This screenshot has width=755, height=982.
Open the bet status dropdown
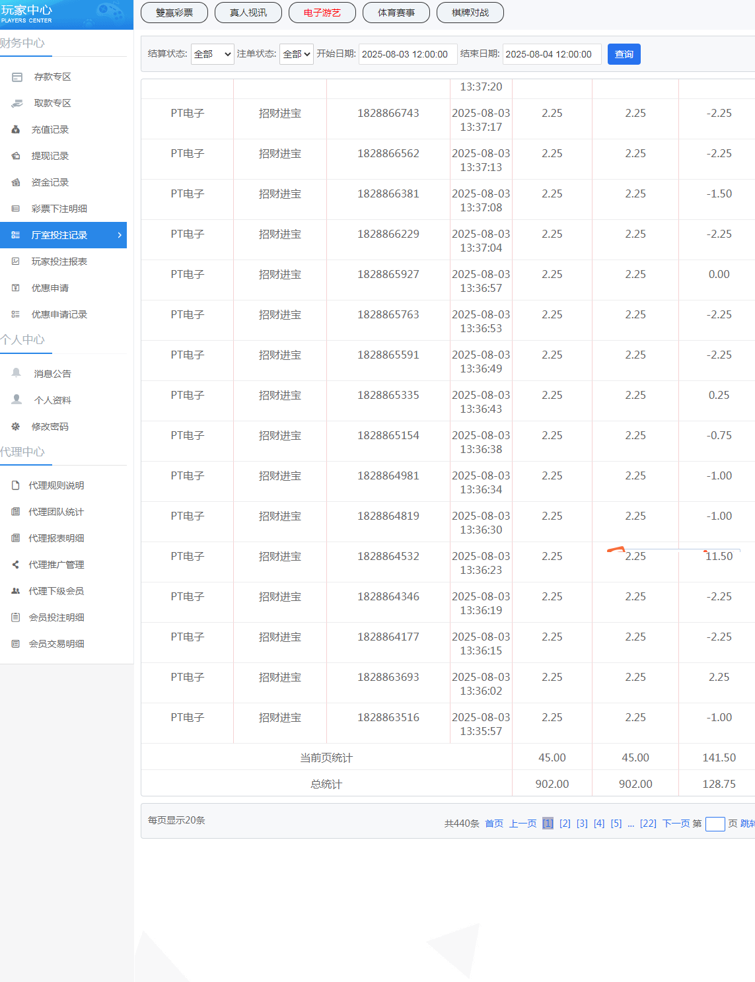tap(296, 54)
